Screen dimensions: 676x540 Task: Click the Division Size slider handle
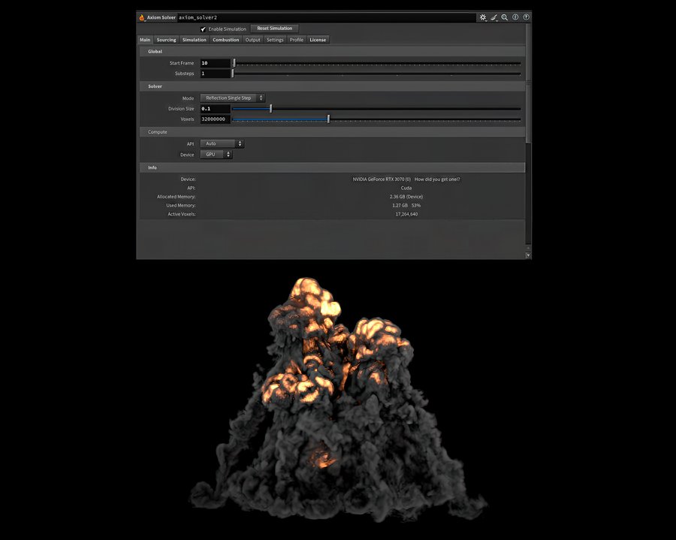point(270,108)
